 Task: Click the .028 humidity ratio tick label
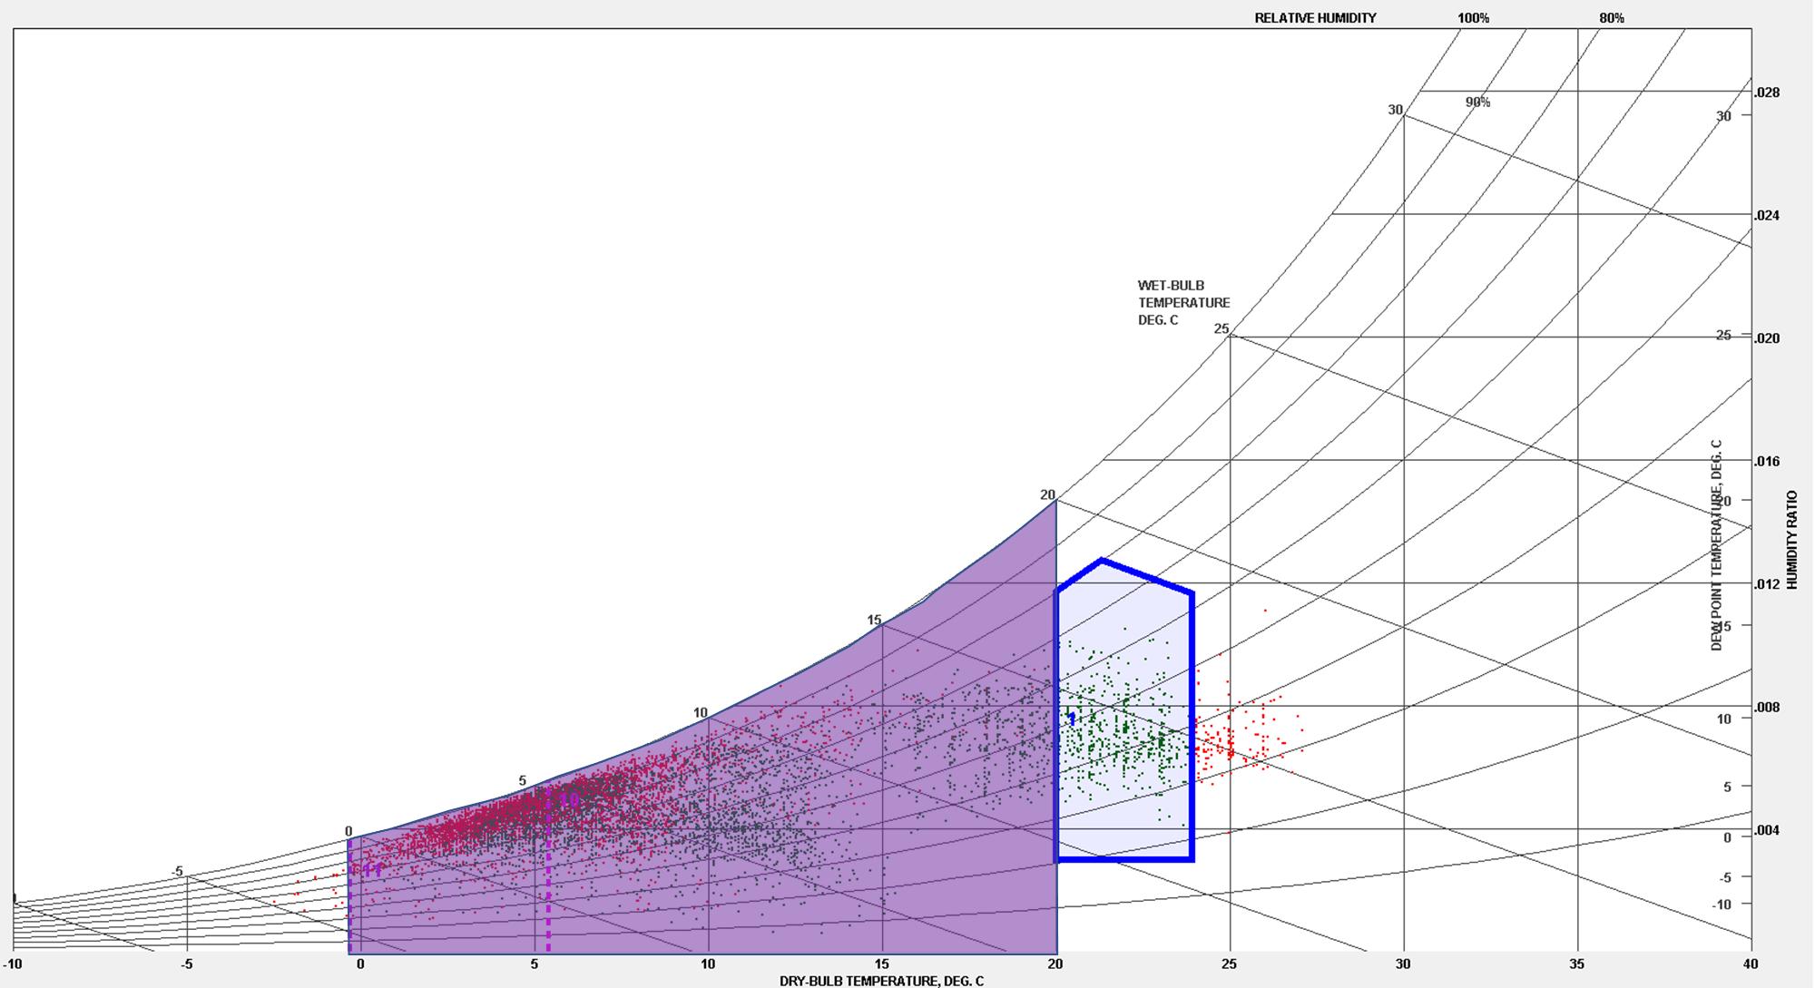(1766, 93)
